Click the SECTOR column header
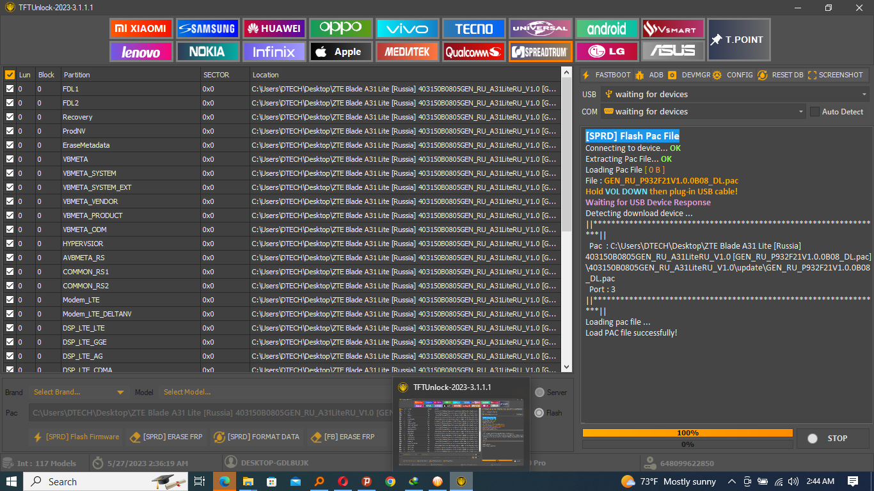The image size is (874, 491). pos(225,75)
